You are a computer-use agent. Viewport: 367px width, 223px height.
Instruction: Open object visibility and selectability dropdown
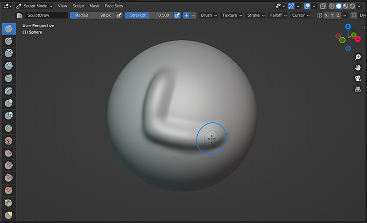(280, 6)
